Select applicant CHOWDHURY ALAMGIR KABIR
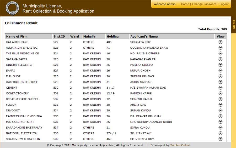Image resolution: width=236 pixels, height=148 pixels. pyautogui.click(x=151, y=122)
